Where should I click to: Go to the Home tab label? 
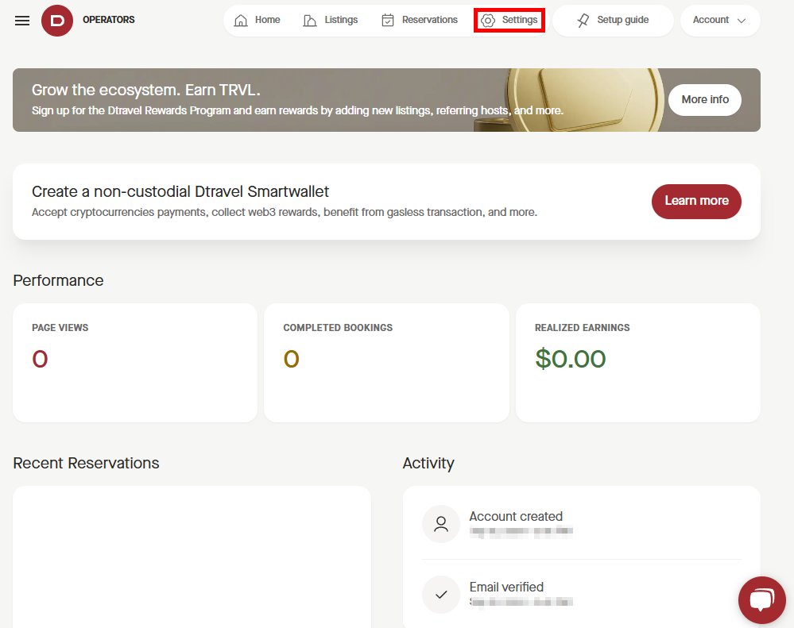pyautogui.click(x=267, y=20)
